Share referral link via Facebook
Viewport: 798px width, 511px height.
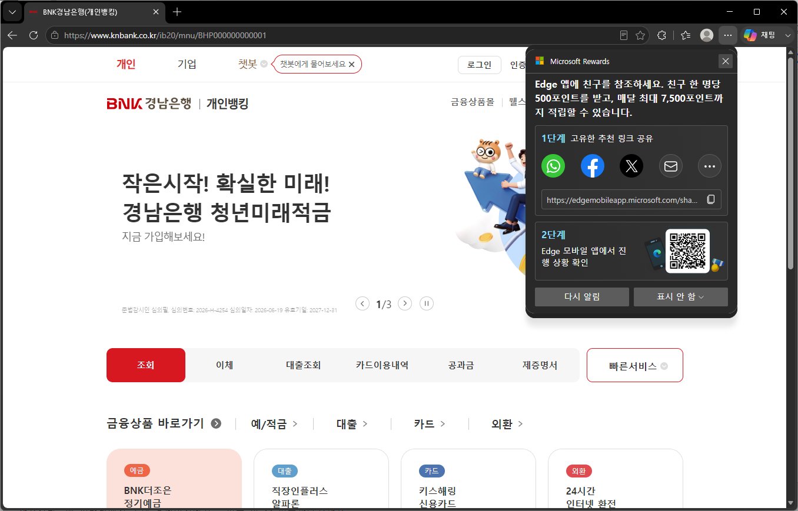pos(593,166)
